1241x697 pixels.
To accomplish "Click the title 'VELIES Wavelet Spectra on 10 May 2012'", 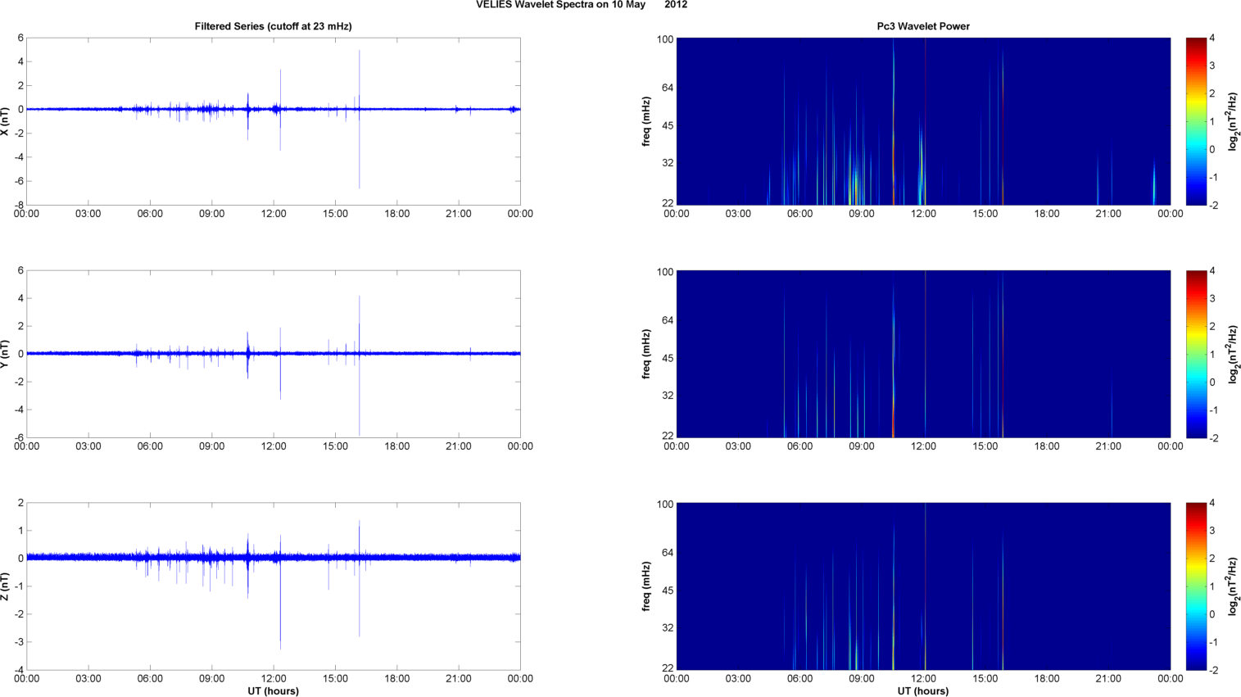I will pyautogui.click(x=582, y=5).
